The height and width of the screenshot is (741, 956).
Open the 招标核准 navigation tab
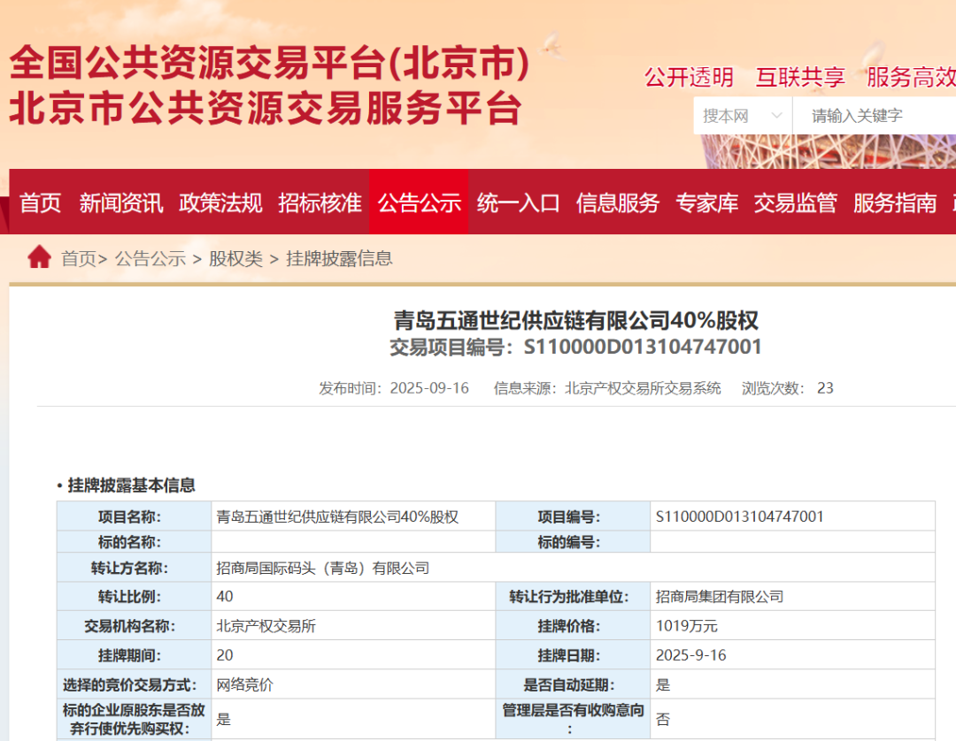pos(320,202)
